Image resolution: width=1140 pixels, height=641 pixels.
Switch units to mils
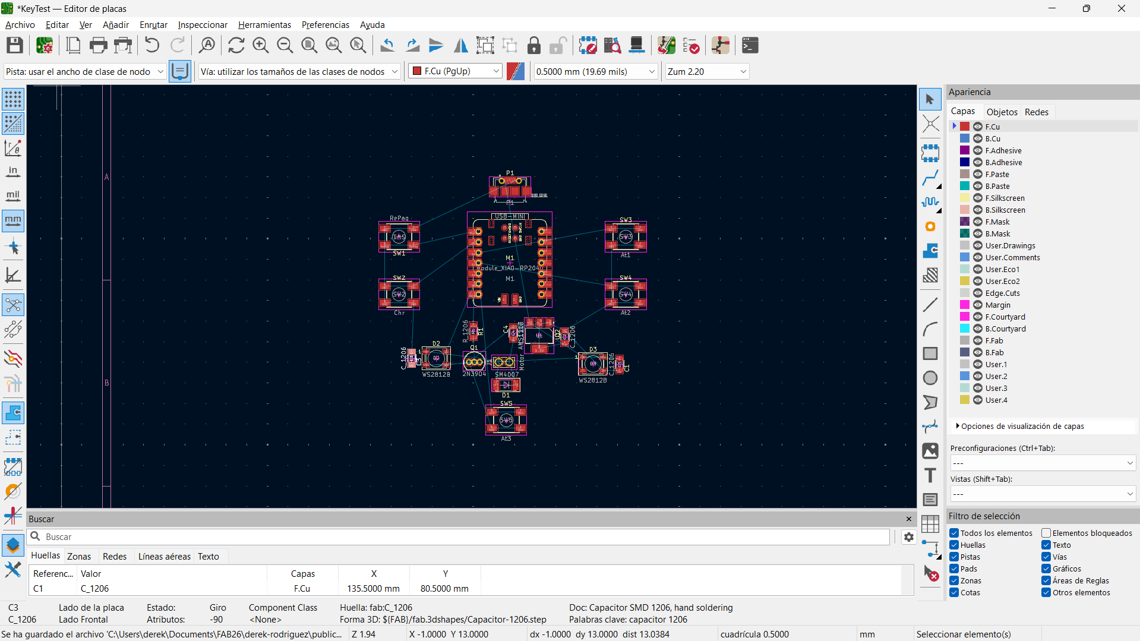click(x=13, y=196)
